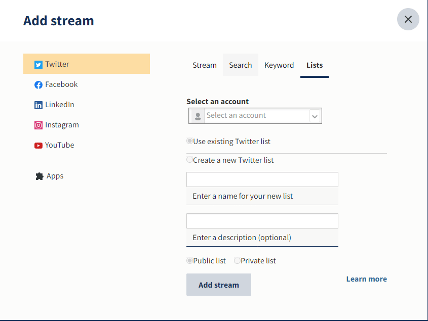The image size is (428, 321).
Task: Click the Twitter bird icon in the sidebar
Action: click(x=38, y=65)
